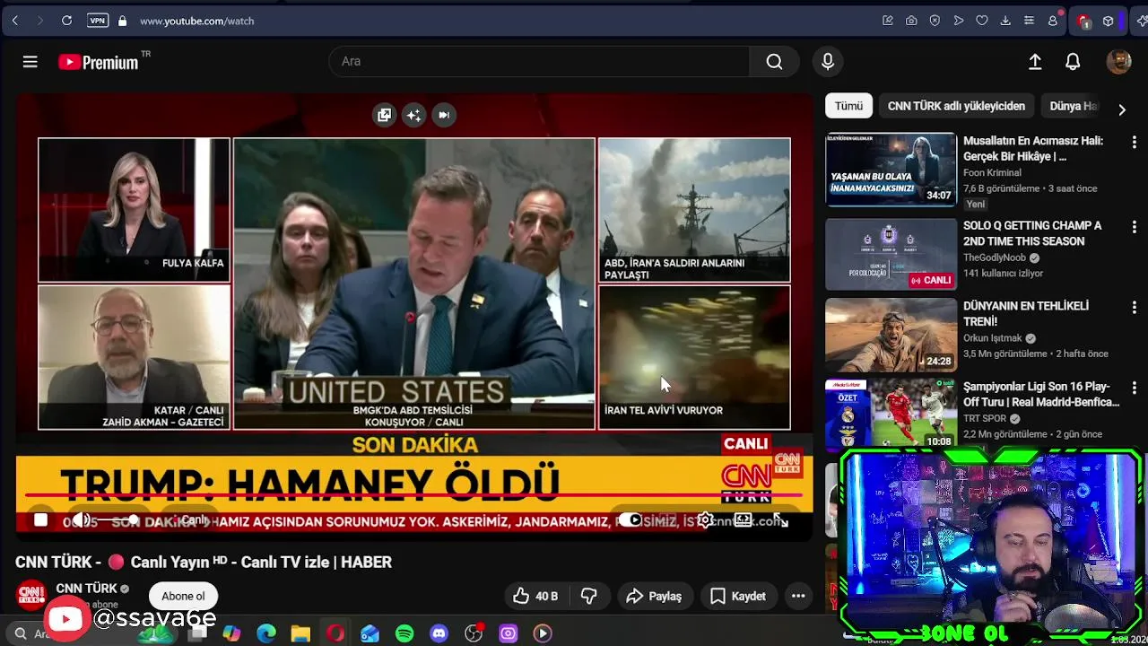The image size is (1148, 646).
Task: Open the ad blocker shield icon
Action: coord(935,21)
